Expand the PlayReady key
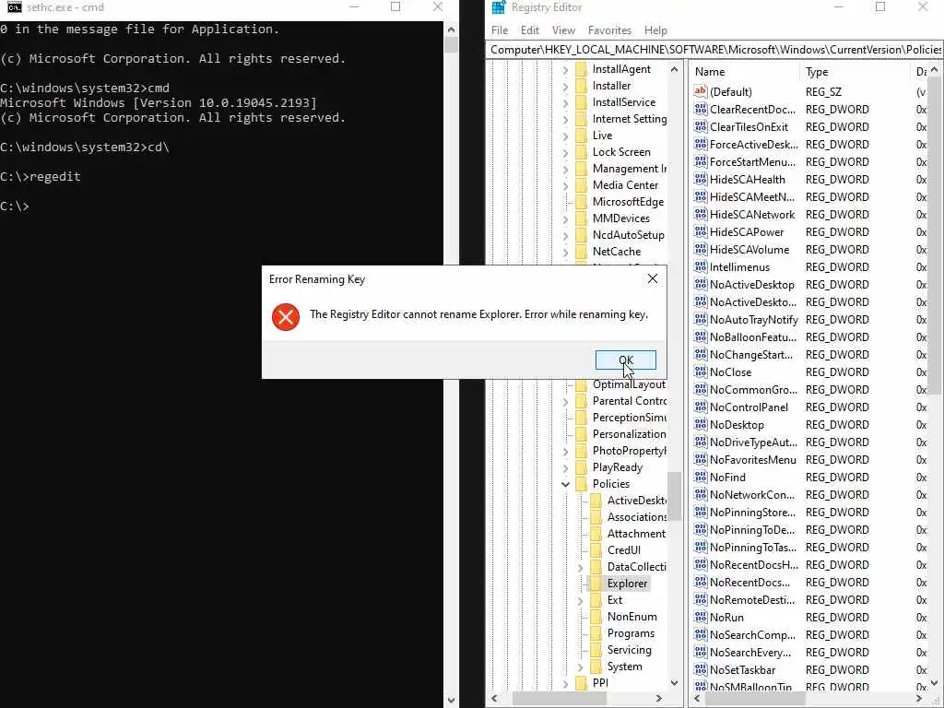 (x=565, y=467)
